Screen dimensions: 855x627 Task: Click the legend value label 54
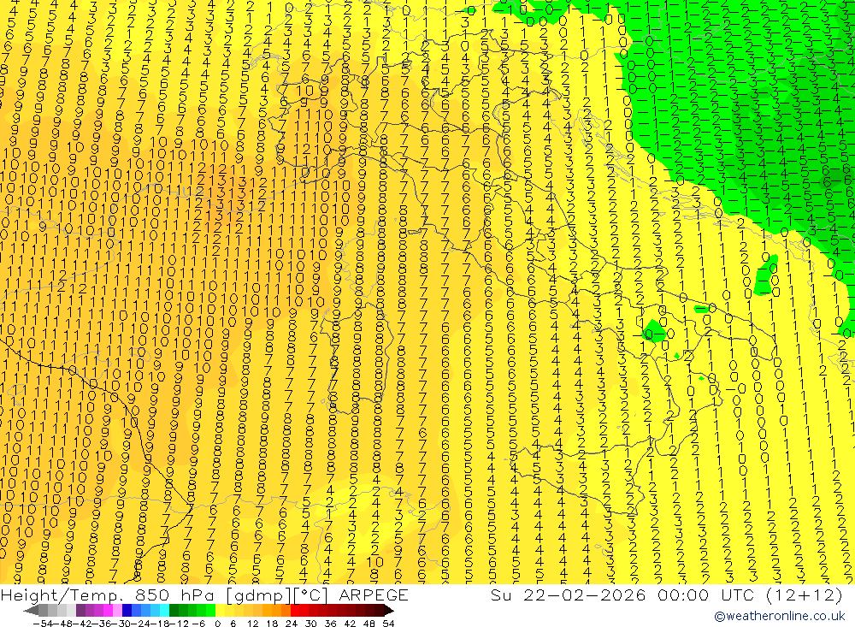point(388,624)
